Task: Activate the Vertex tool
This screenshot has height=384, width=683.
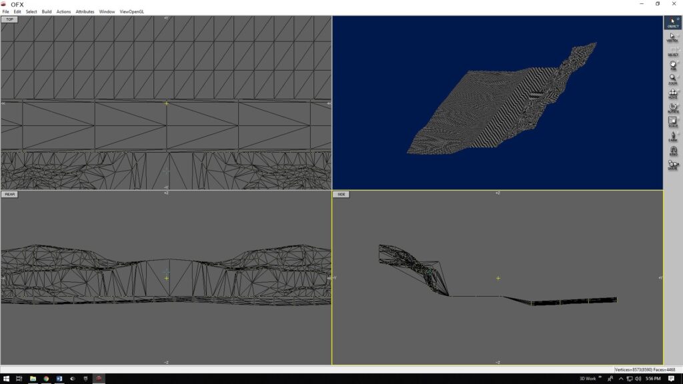Action: 672,37
